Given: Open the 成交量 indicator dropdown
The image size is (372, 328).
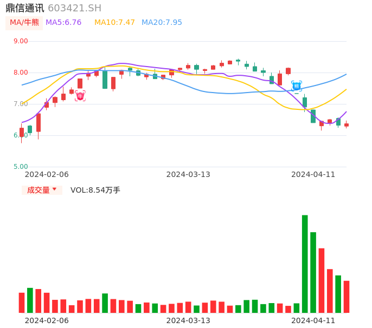Looking at the screenshot, I should pos(42,190).
